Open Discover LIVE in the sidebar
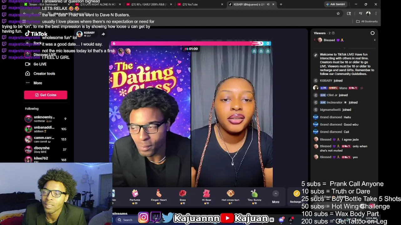This screenshot has width=401, height=225. (x=41, y=55)
